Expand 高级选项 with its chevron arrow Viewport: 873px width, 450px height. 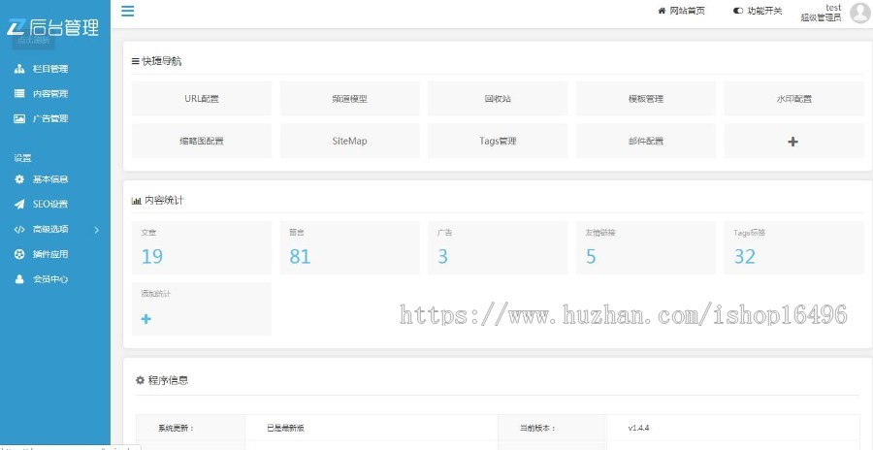point(96,230)
